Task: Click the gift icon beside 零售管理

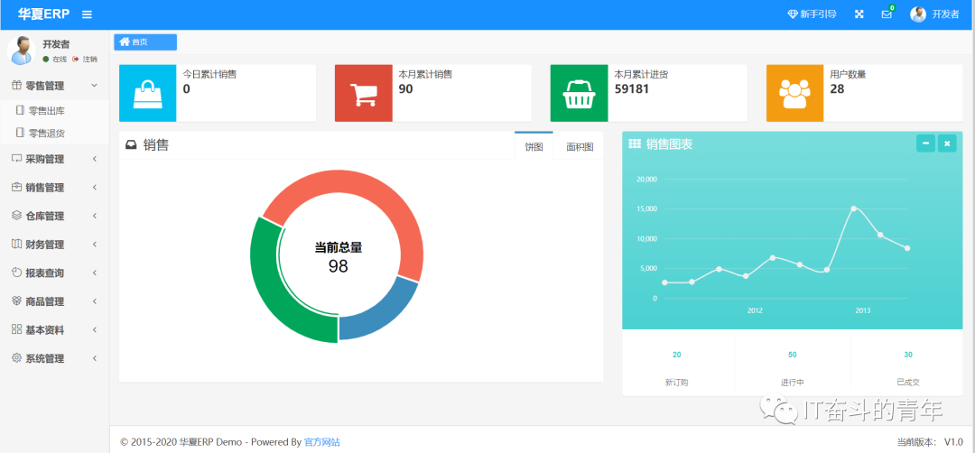Action: tap(17, 86)
